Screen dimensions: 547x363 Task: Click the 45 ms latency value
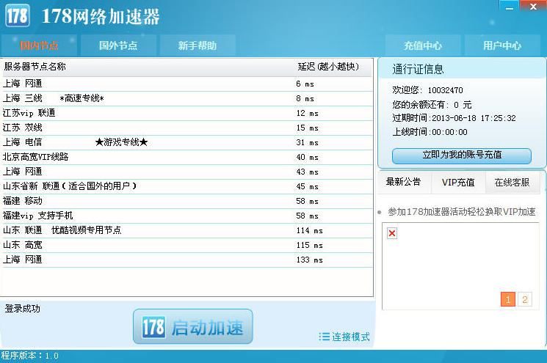point(308,186)
